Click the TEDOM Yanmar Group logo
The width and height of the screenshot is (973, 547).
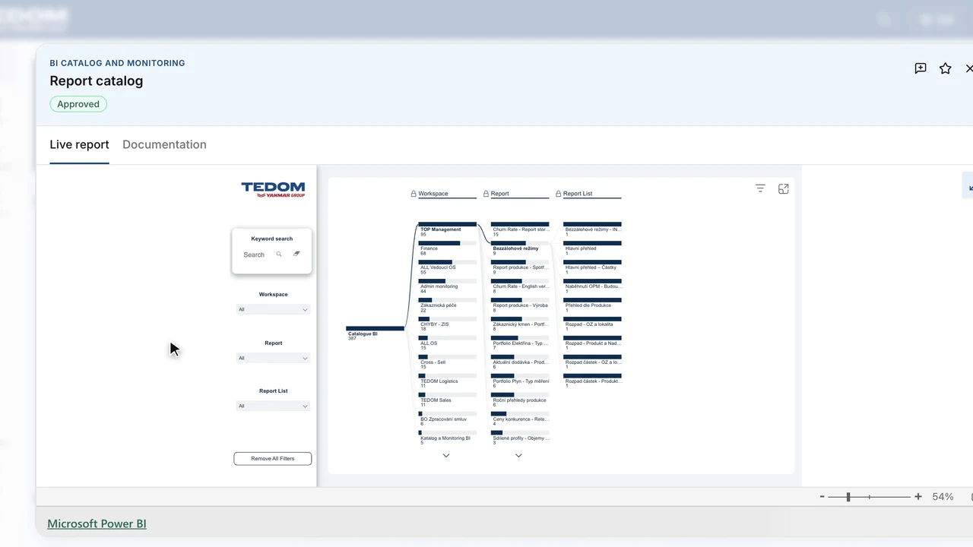click(273, 189)
